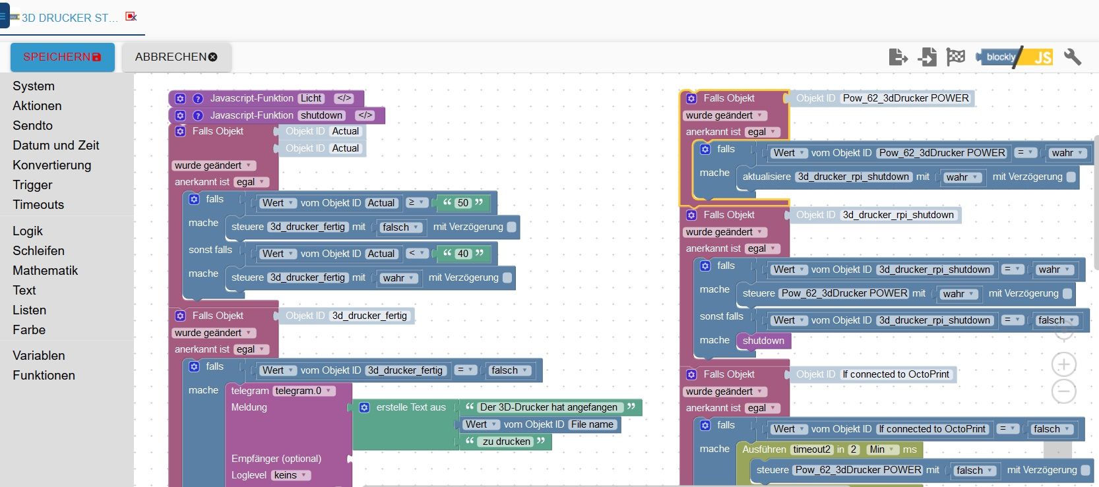Open the < comparison operator dropdown
The height and width of the screenshot is (487, 1099).
point(416,253)
